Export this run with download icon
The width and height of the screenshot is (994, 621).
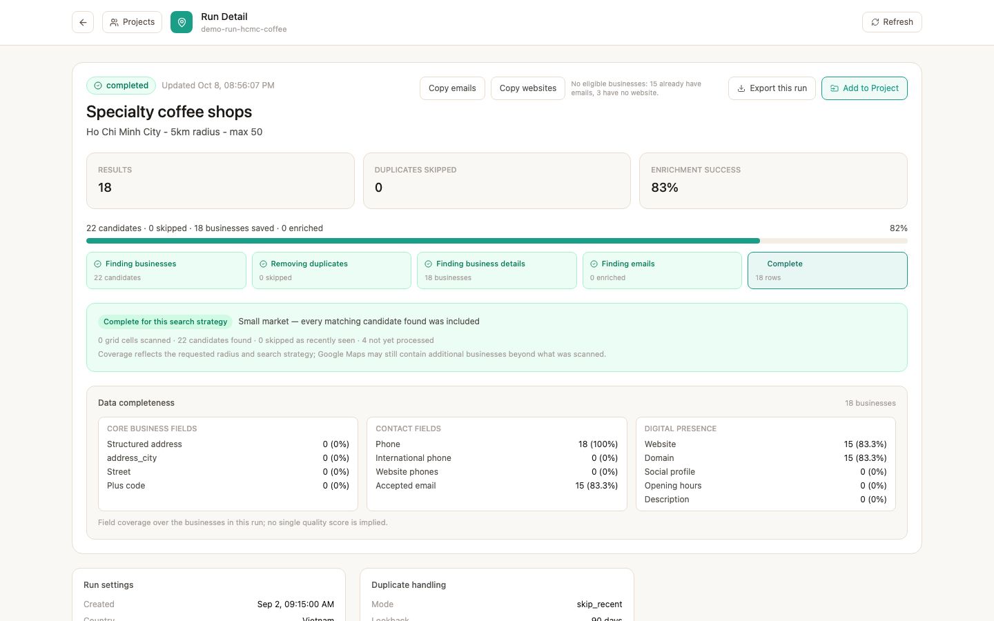pyautogui.click(x=772, y=88)
